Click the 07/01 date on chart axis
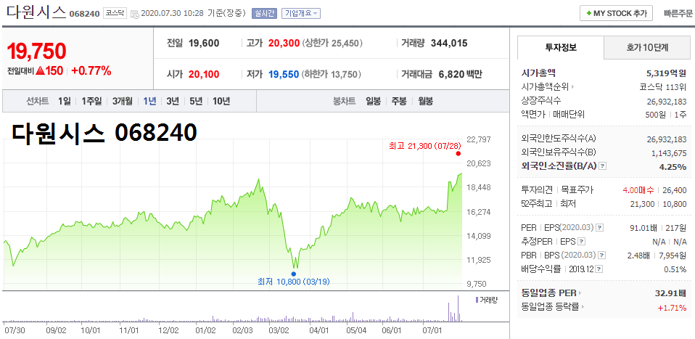The image size is (695, 339). pos(432,330)
